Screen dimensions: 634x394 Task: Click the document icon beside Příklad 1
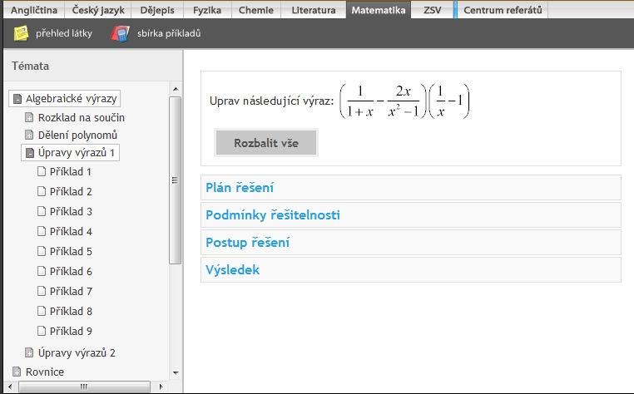pyautogui.click(x=42, y=171)
